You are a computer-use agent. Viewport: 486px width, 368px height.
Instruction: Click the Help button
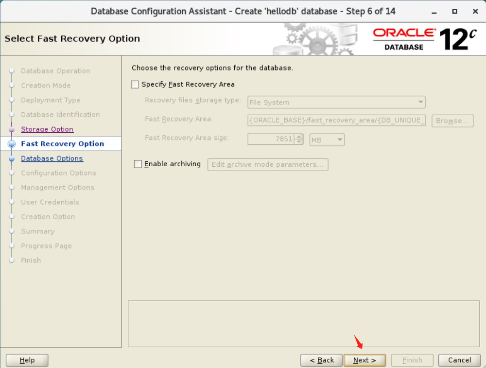(27, 360)
